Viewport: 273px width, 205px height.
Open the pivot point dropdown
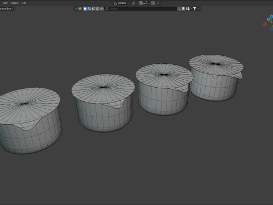[x=134, y=3]
